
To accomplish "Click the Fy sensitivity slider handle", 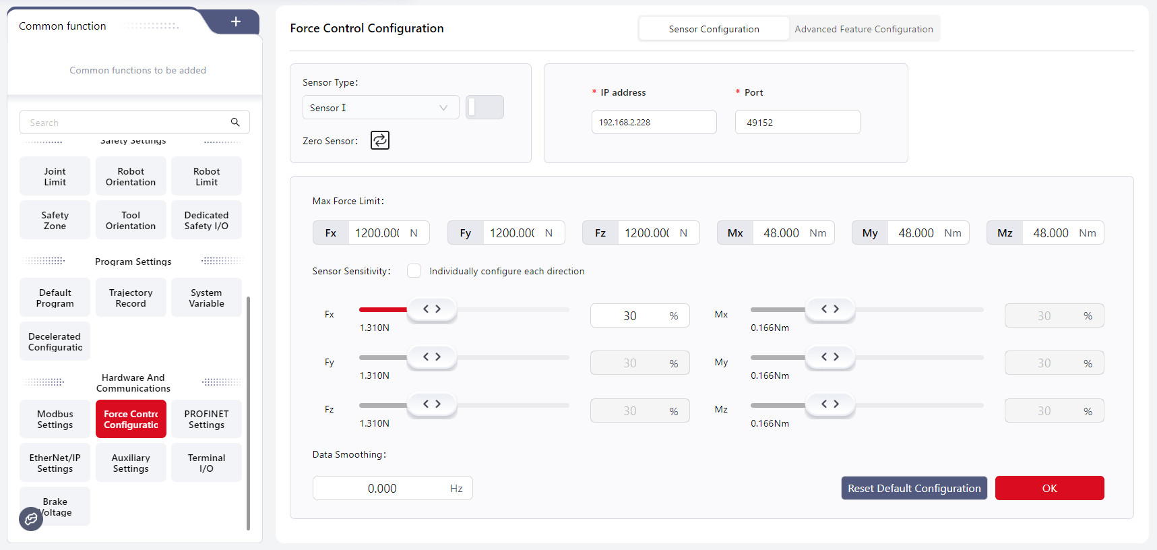I will click(x=431, y=357).
